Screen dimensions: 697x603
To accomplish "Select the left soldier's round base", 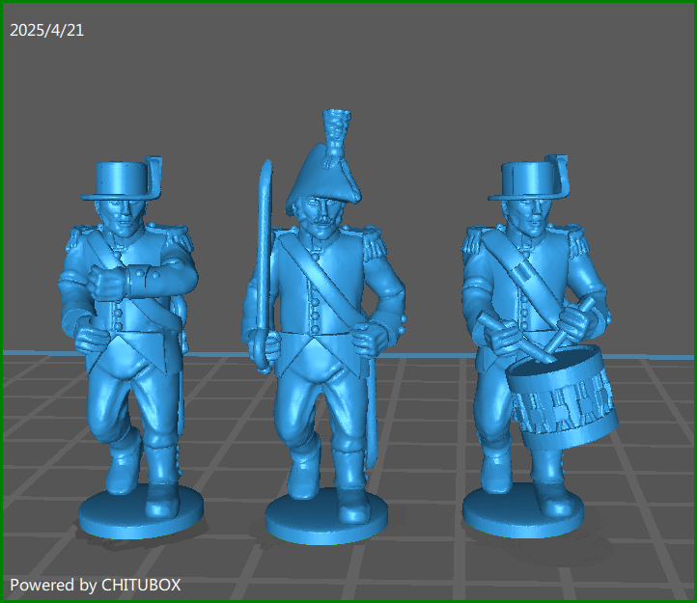I will (x=141, y=514).
